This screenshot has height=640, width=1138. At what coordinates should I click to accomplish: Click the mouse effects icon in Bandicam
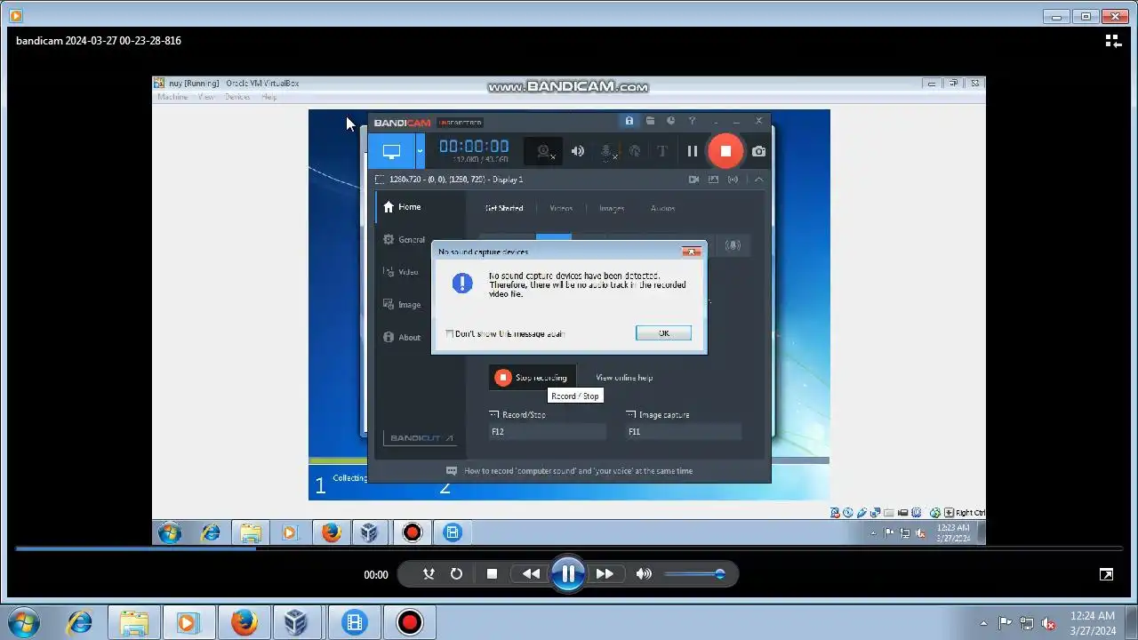coord(635,151)
